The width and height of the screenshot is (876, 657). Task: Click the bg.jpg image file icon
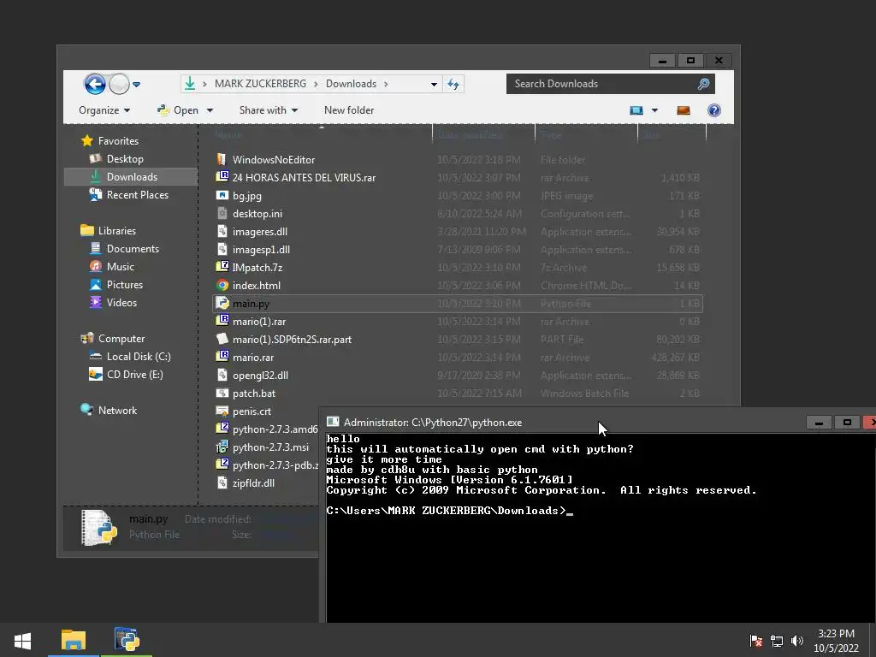pos(222,196)
